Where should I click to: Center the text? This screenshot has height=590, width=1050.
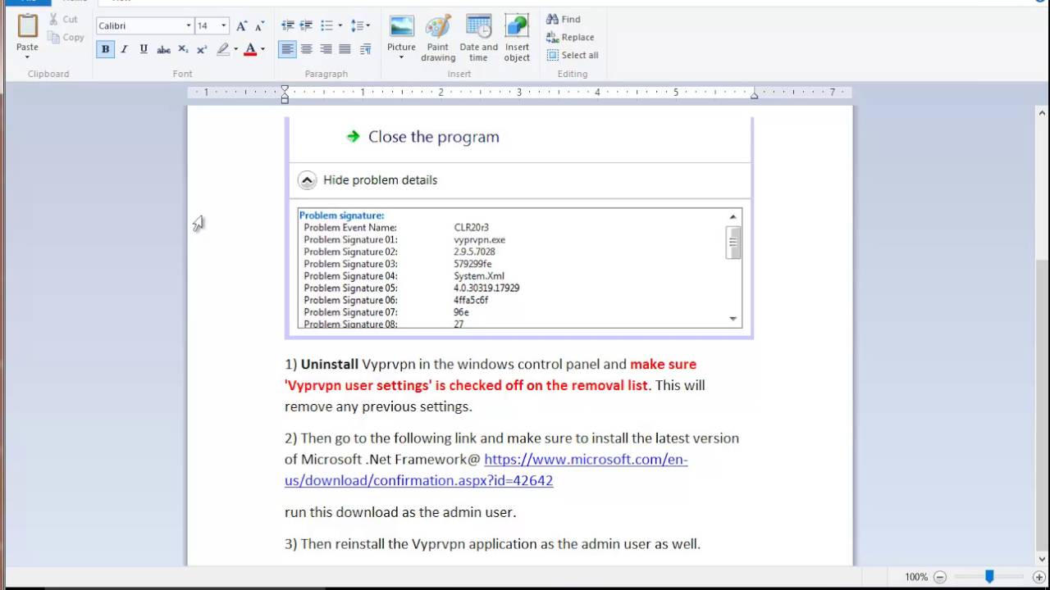[306, 49]
